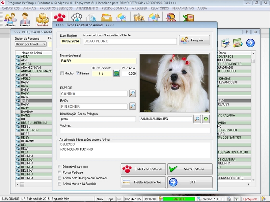Click magnifier icon beside ESPECIE field
This screenshot has height=202, width=270.
(x=132, y=94)
